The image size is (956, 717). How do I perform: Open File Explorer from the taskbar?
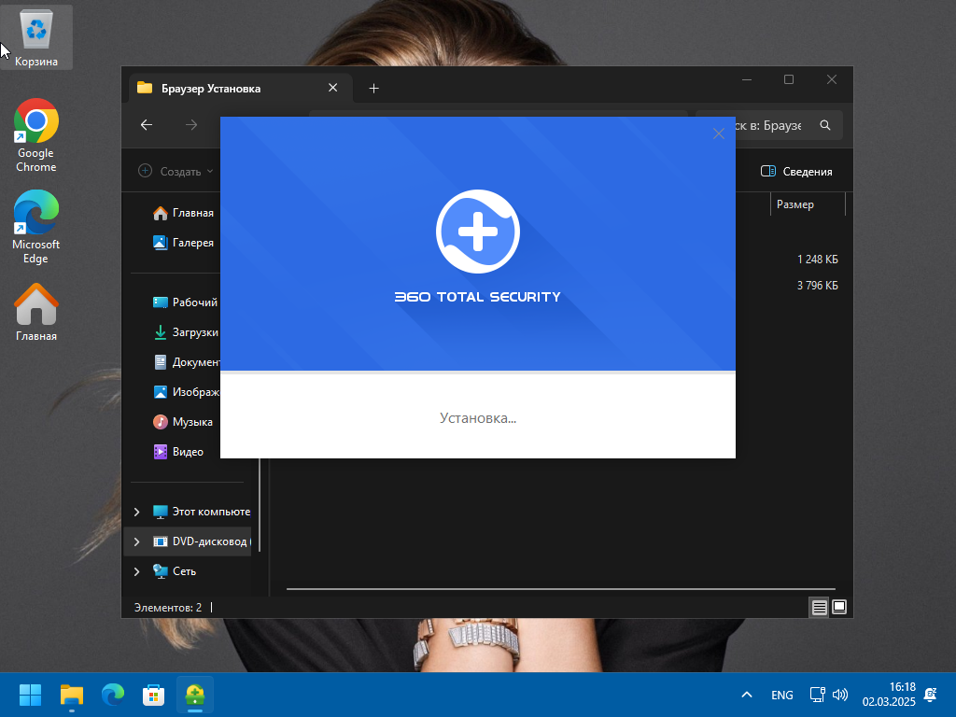71,695
